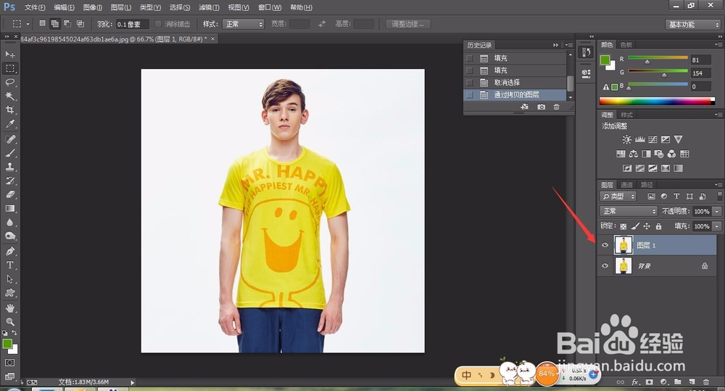
Task: Add a Photo Filter adjustment
Action: 659,154
